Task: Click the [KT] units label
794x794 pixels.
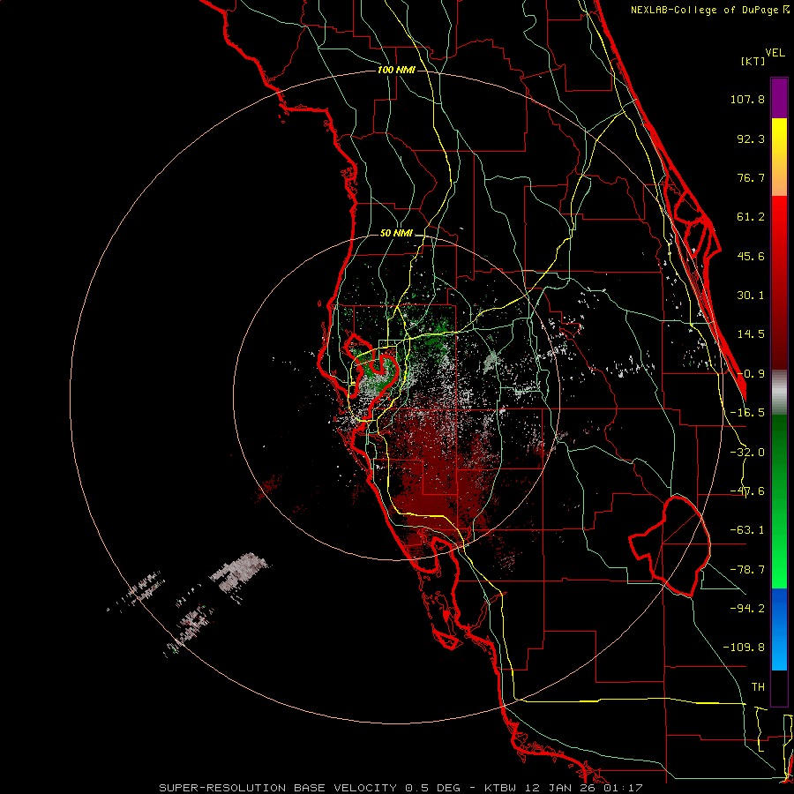Action: coord(753,61)
